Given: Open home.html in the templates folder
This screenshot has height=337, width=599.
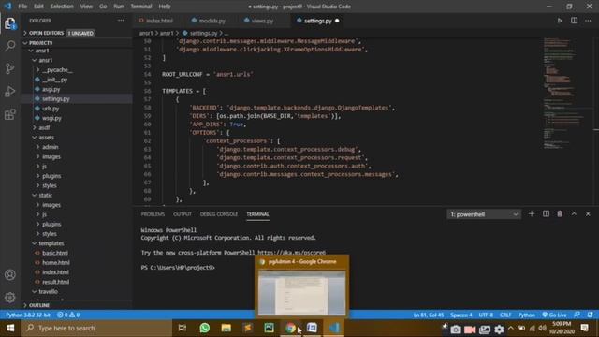Looking at the screenshot, I should pyautogui.click(x=56, y=262).
